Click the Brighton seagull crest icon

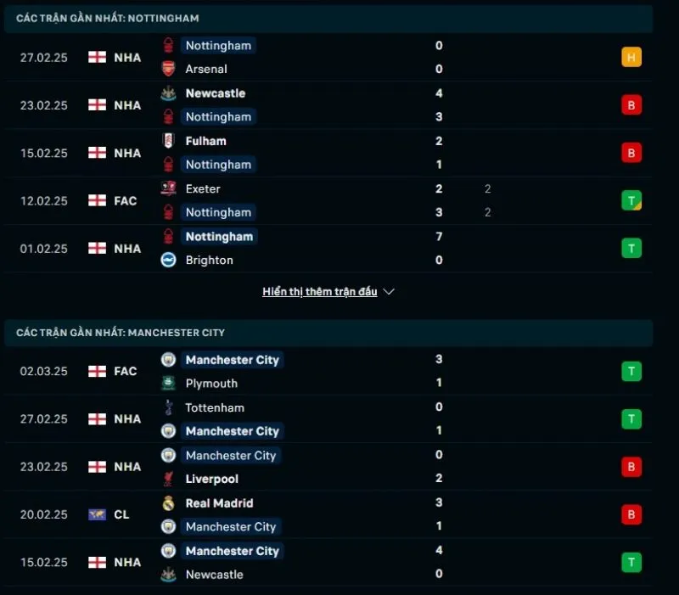pyautogui.click(x=169, y=261)
